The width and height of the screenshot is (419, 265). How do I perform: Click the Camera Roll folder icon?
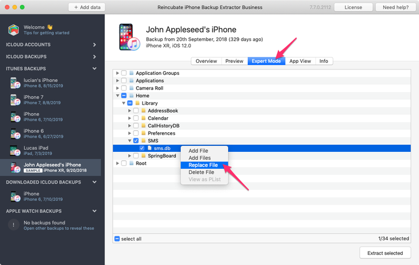pos(131,88)
